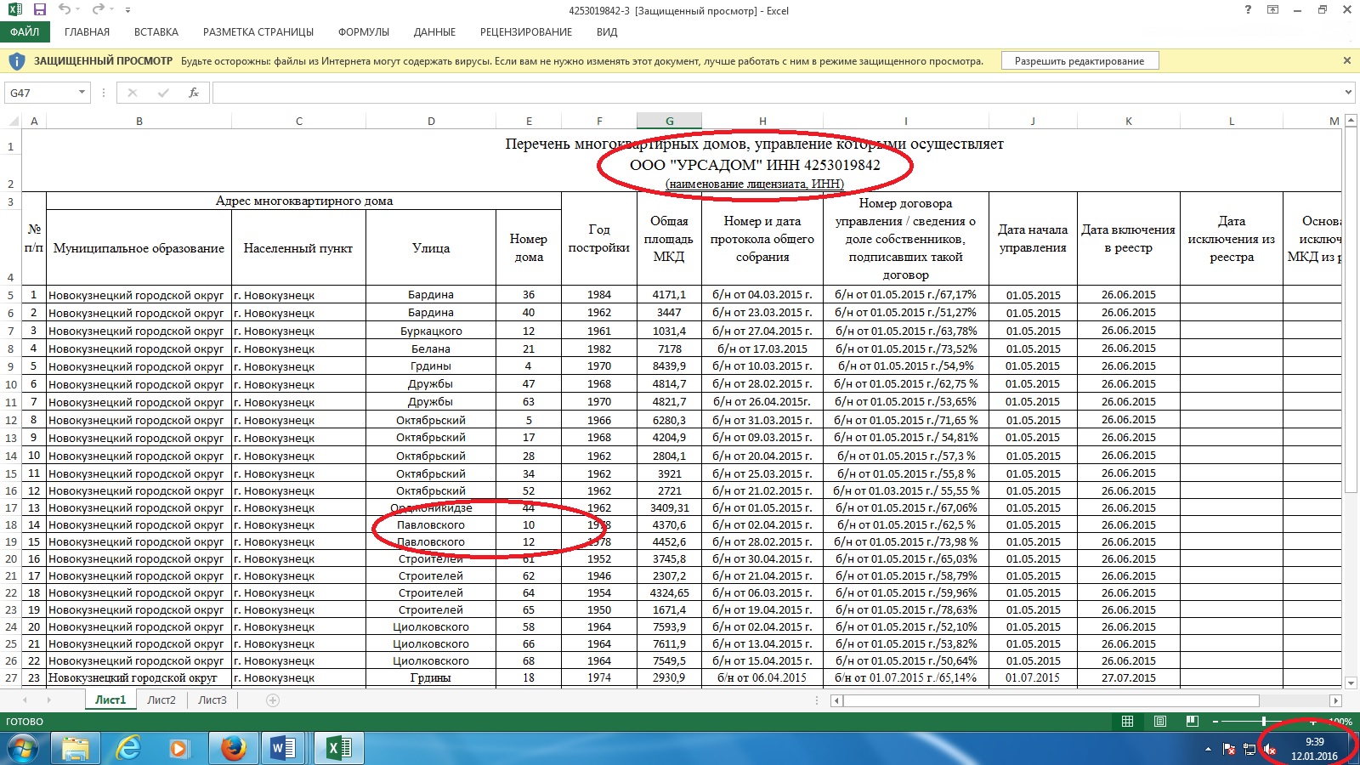Click cell containing Орджоникидзе
Screen dimensions: 1360x765
click(x=431, y=507)
